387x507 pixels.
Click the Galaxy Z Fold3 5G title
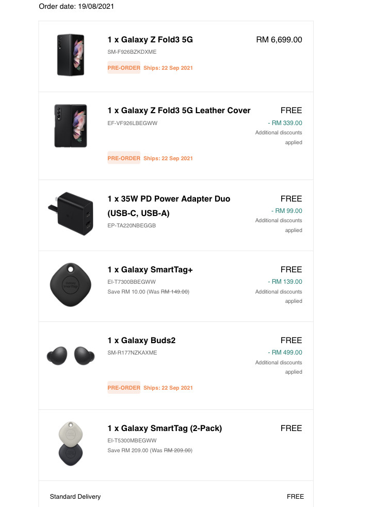(150, 40)
